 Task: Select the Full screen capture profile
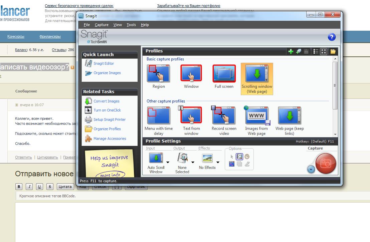pos(224,74)
